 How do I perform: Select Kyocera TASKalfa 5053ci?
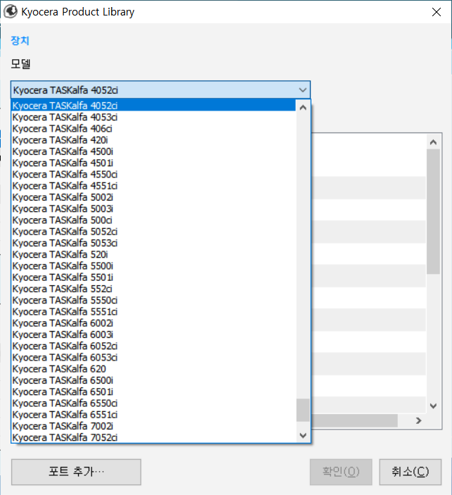point(153,243)
